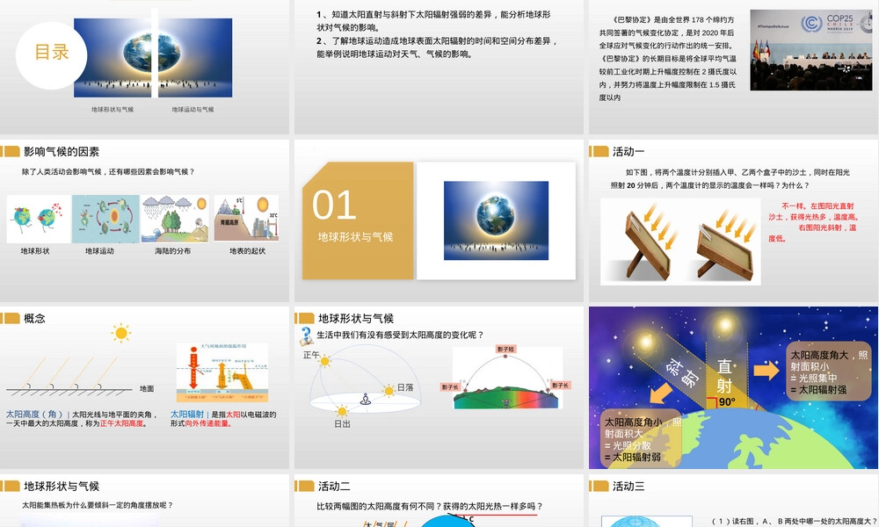Select the learning objectives slide starting 知道太阳直射

(x=439, y=67)
